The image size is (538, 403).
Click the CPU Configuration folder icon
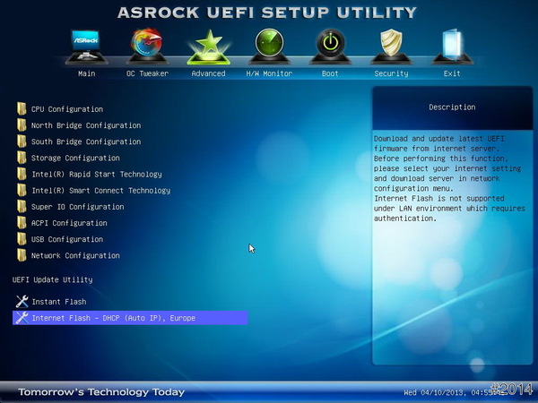pos(22,108)
